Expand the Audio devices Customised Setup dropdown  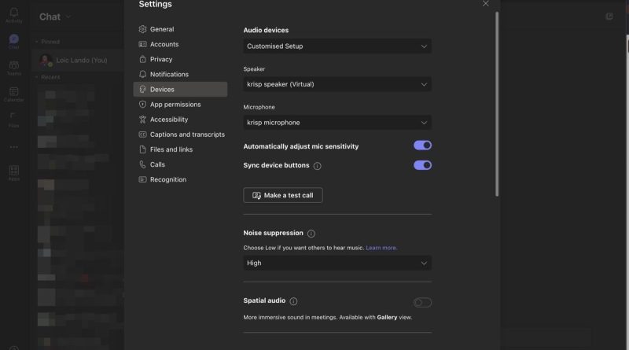[337, 46]
